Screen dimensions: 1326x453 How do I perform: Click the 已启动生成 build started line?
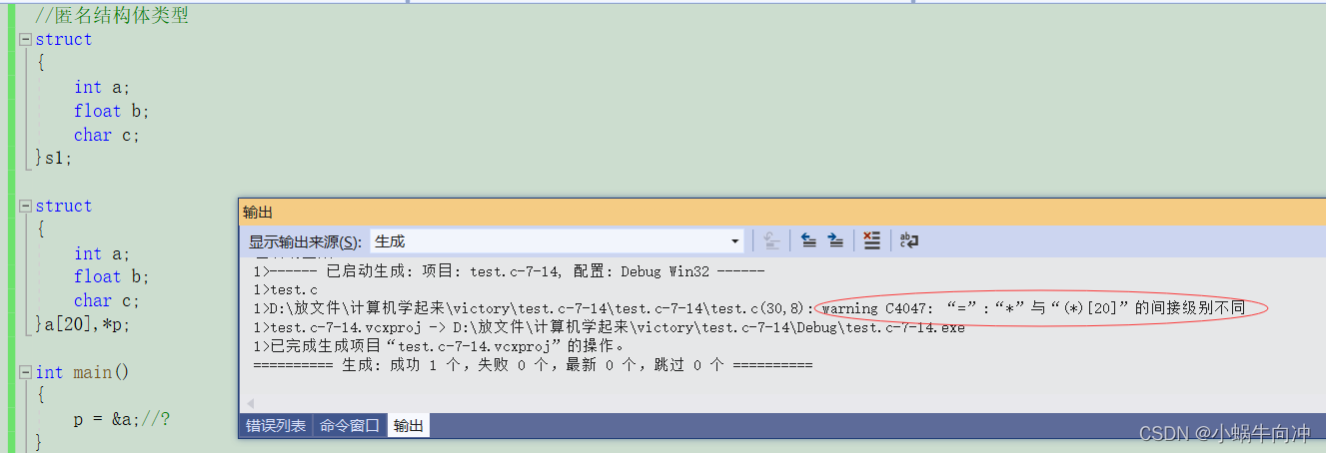[509, 271]
